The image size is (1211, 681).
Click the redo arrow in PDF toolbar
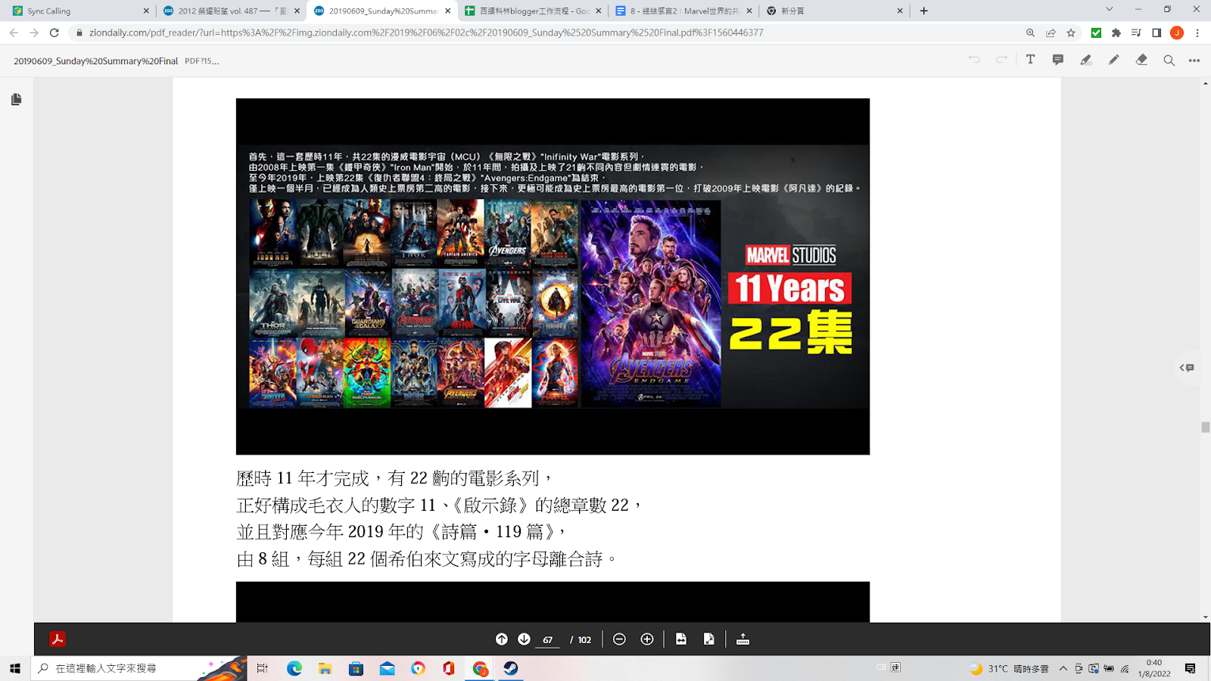pyautogui.click(x=1001, y=60)
